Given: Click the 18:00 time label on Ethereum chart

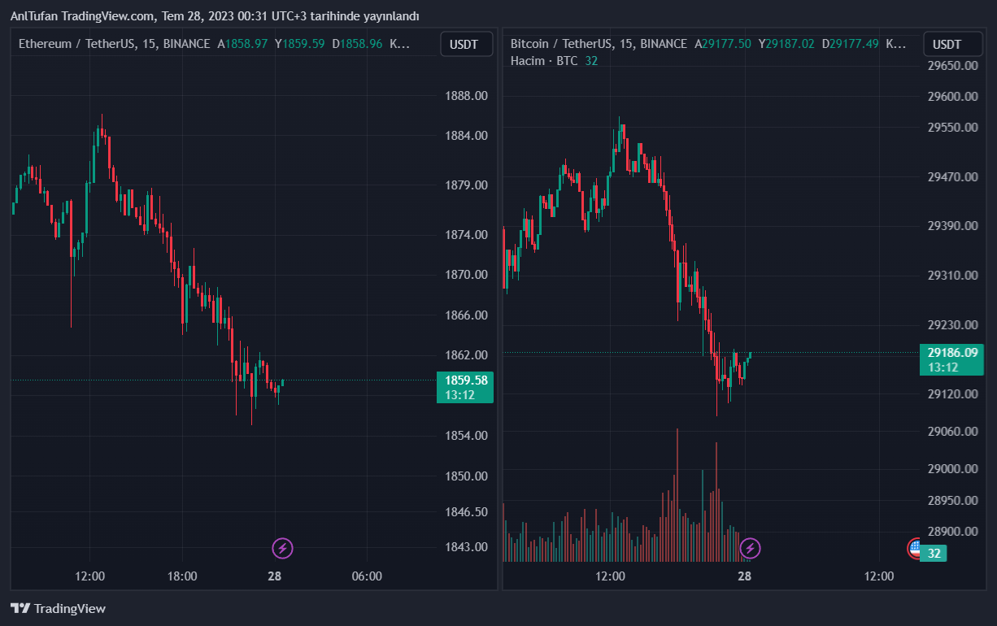Looking at the screenshot, I should point(182,576).
